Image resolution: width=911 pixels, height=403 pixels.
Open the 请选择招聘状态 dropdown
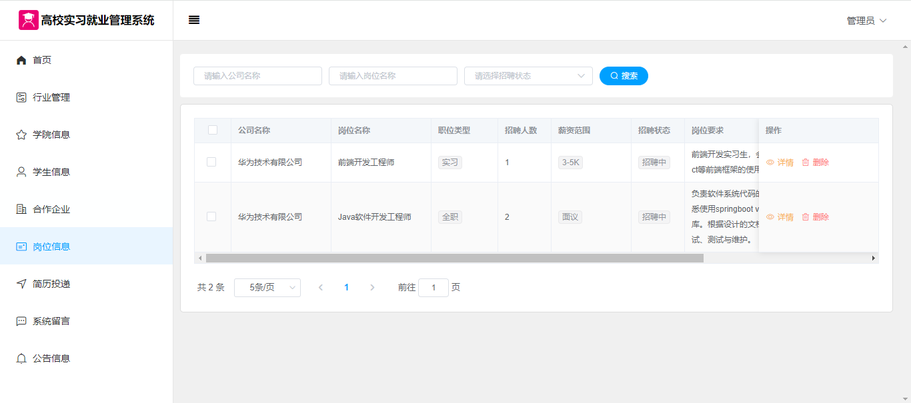(x=528, y=76)
